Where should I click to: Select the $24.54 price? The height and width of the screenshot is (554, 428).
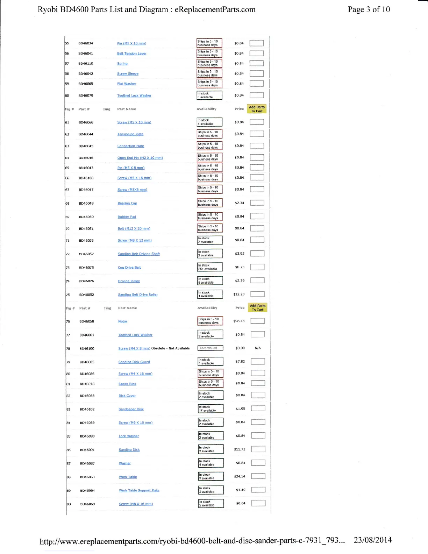tap(240, 476)
